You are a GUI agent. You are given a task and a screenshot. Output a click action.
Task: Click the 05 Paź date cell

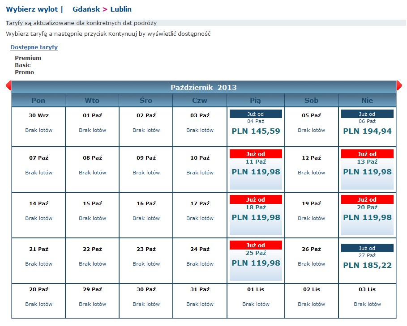312,127
